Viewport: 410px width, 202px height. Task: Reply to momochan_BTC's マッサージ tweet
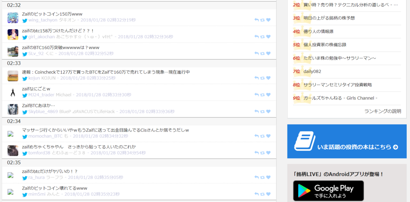pyautogui.click(x=257, y=136)
